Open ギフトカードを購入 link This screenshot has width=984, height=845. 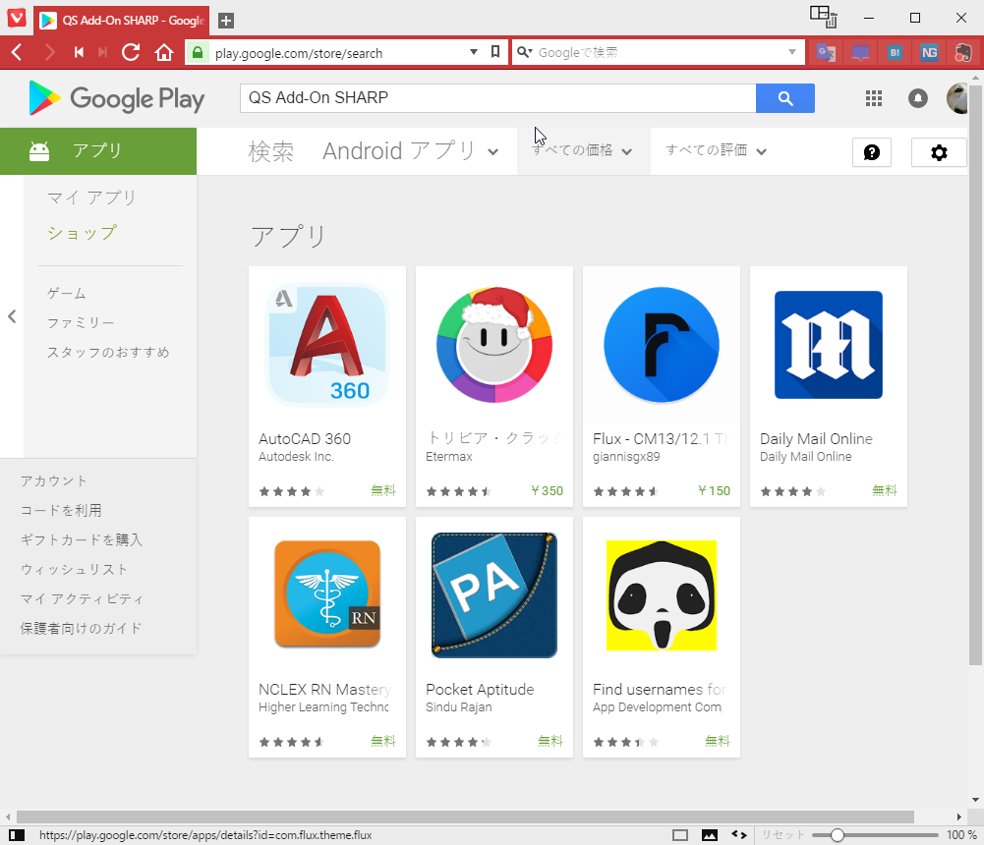[x=82, y=539]
